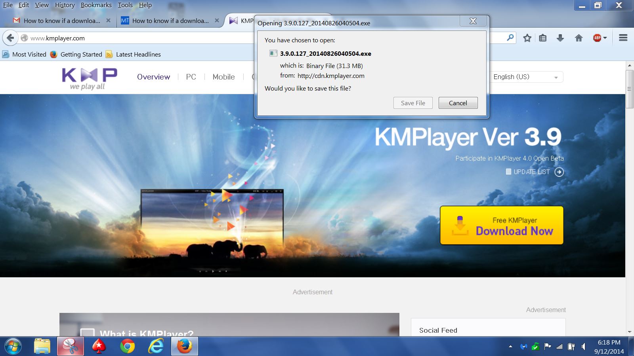Open the Edit menu
634x356 pixels.
[x=24, y=5]
